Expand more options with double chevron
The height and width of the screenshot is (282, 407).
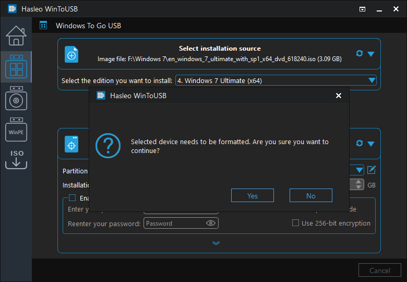pos(216,243)
